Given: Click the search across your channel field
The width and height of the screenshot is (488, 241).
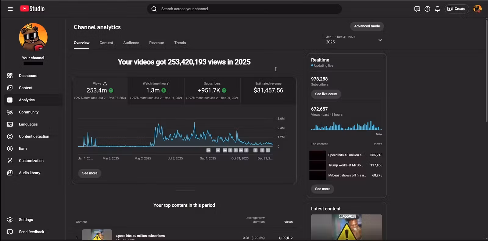Looking at the screenshot, I should (x=244, y=9).
